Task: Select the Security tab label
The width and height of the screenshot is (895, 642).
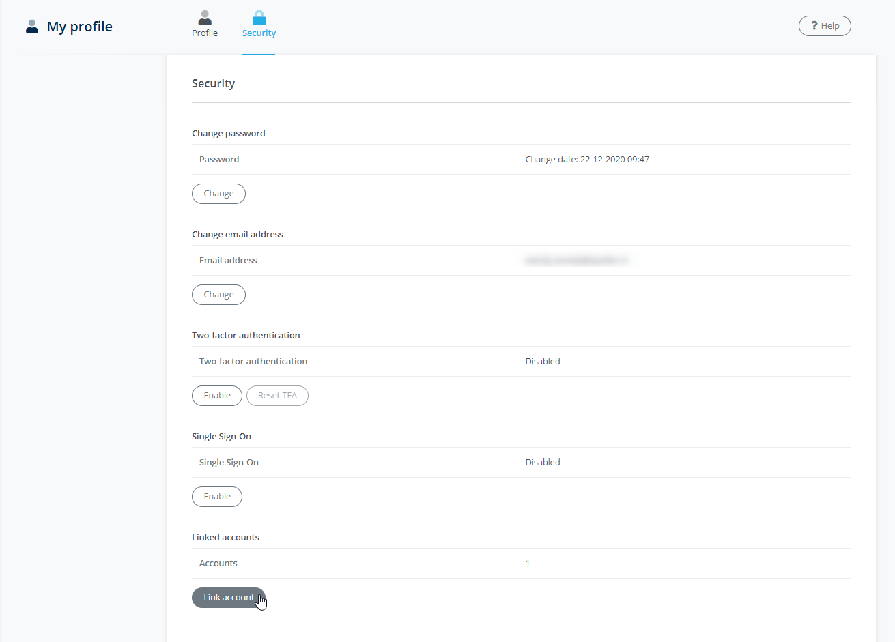Action: 259,33
